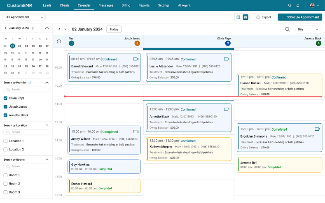Enable the Location 1 checkbox

(x=5, y=141)
